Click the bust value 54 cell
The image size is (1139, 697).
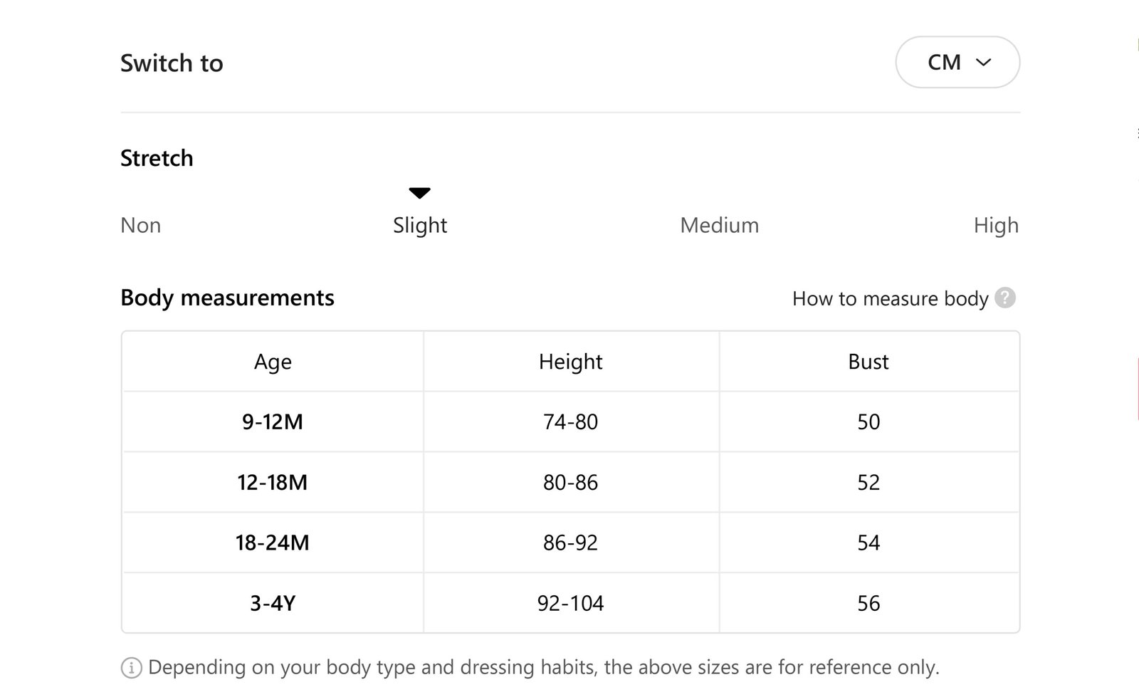point(868,543)
